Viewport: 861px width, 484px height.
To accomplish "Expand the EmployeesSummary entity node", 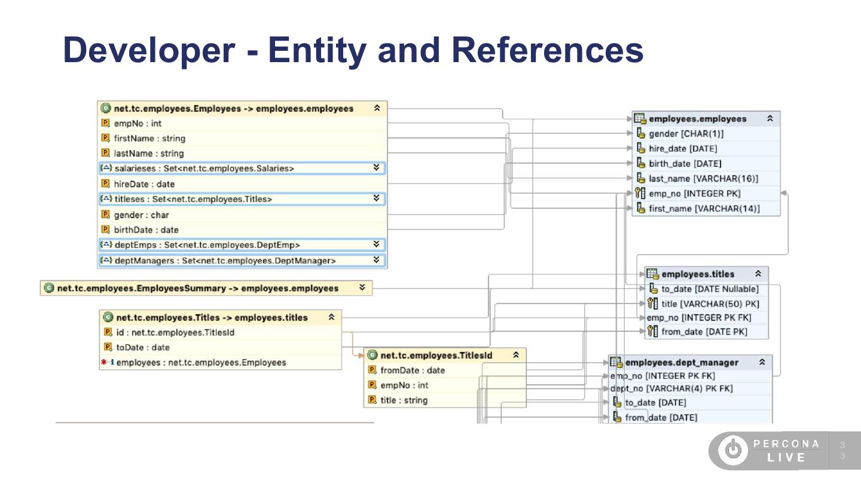I will pyautogui.click(x=362, y=288).
